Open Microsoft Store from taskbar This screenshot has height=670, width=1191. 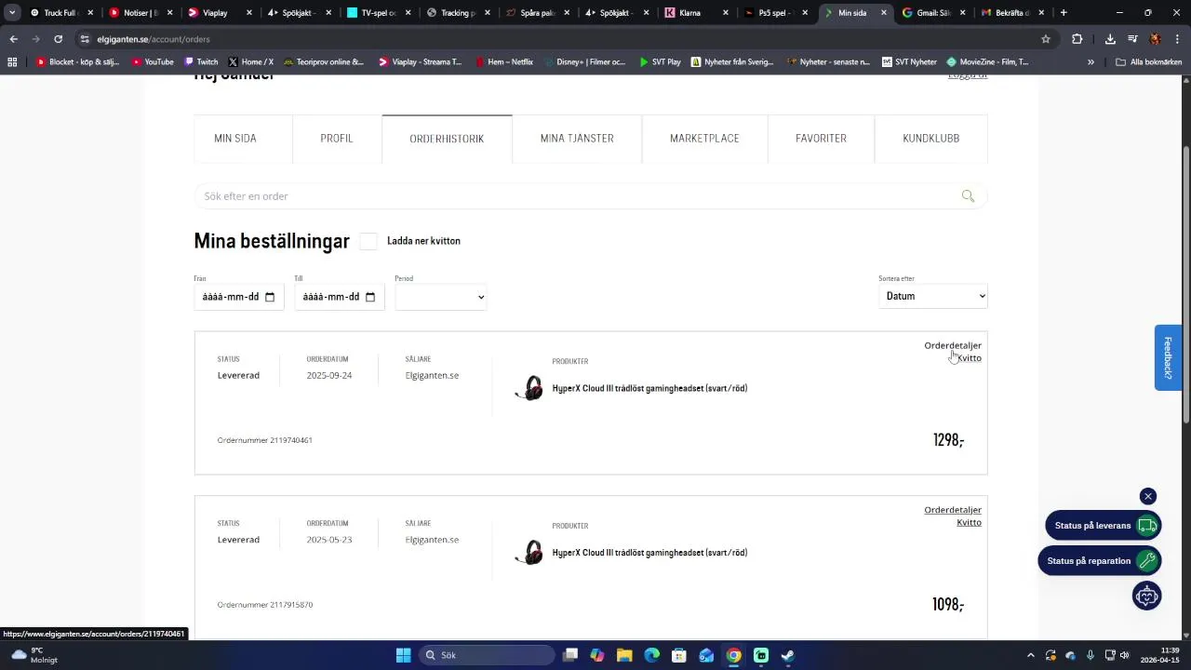679,655
